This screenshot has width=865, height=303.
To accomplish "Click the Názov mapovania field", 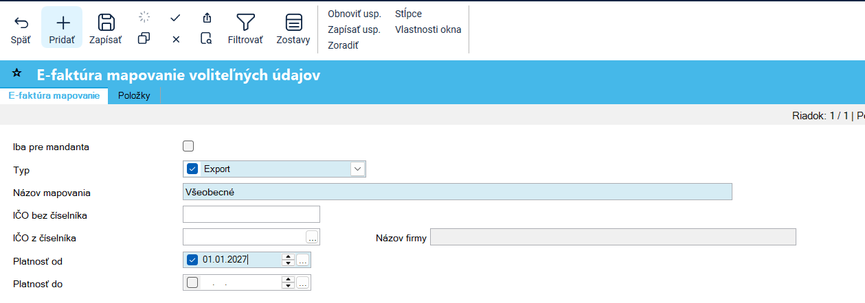I will 458,192.
